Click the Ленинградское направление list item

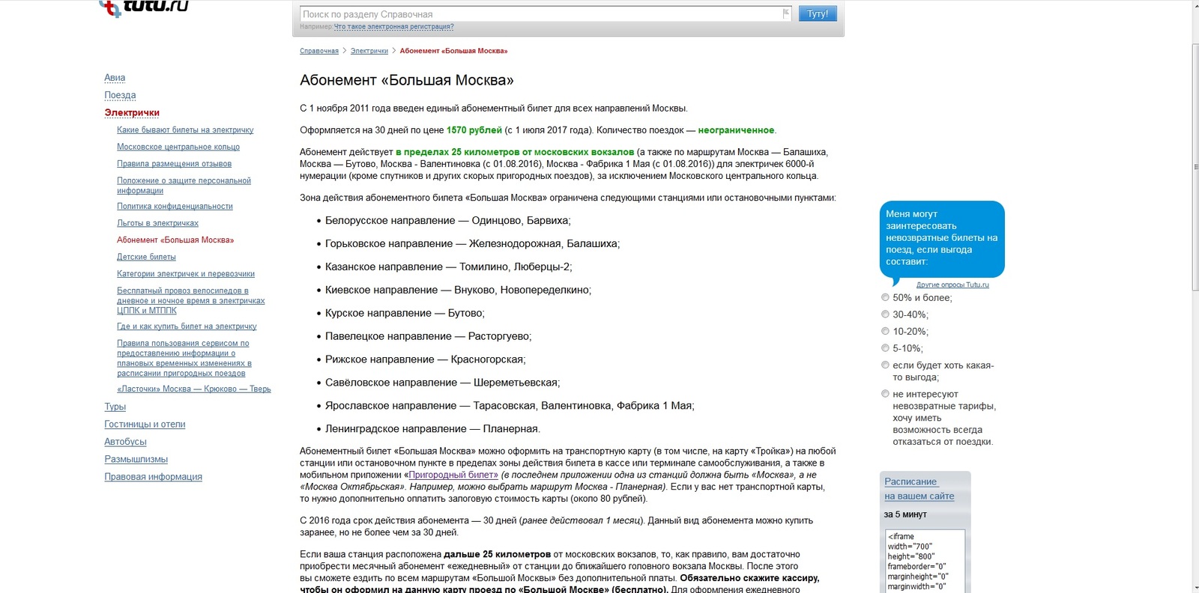[x=432, y=429]
